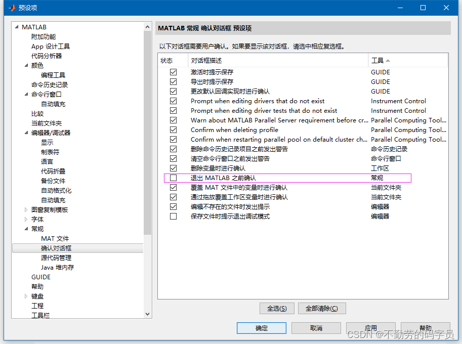462x344 pixels.
Task: Enable 退出 MATLAB 之前确认 checkbox
Action: tap(173, 178)
